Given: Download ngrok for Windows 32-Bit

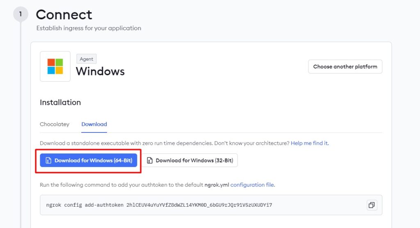Looking at the screenshot, I should (x=190, y=160).
